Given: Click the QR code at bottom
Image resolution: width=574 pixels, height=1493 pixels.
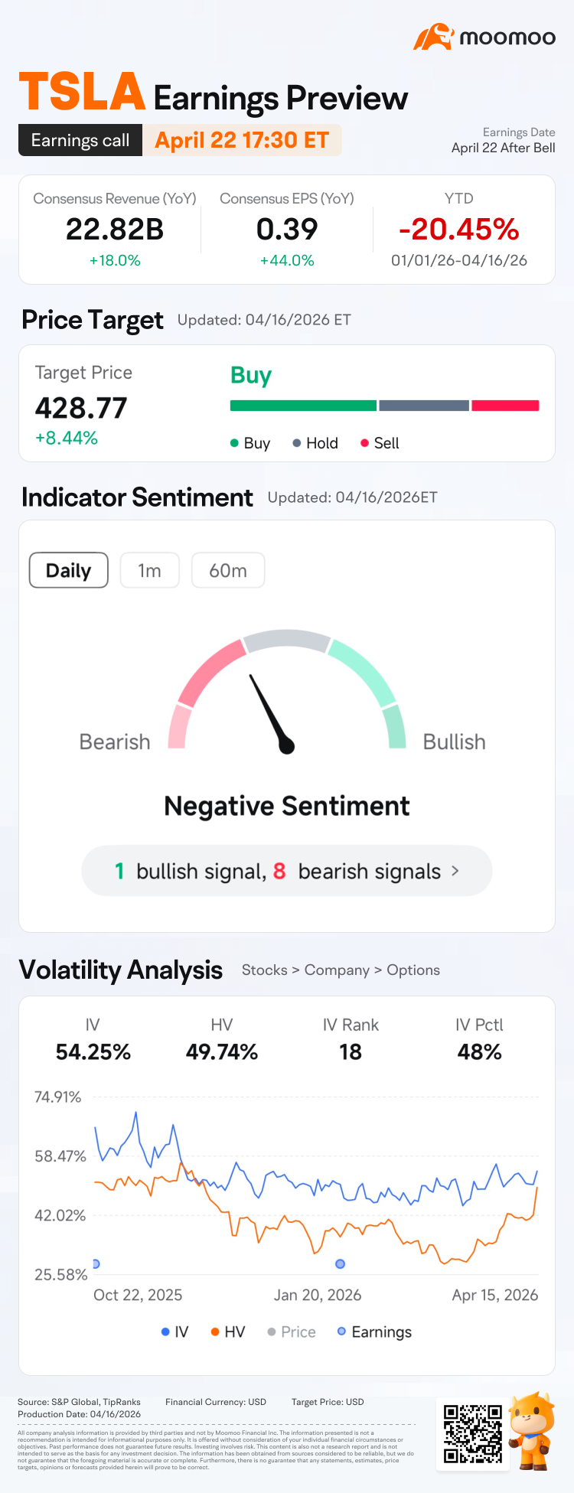Looking at the screenshot, I should point(473,1433).
